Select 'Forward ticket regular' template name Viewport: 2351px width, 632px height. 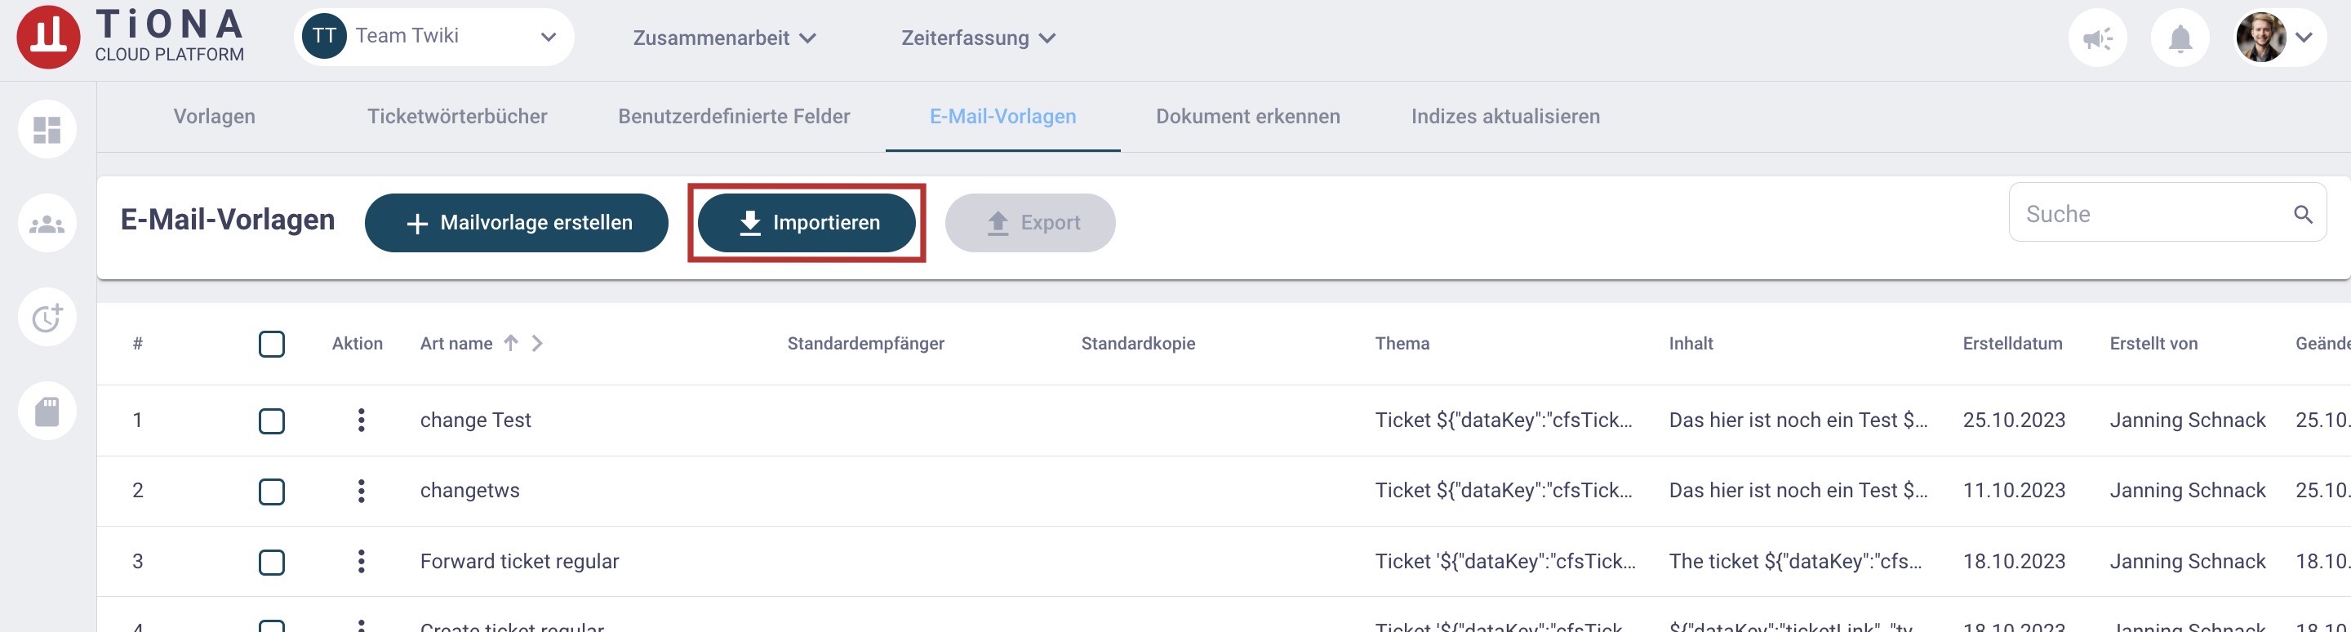click(x=519, y=561)
